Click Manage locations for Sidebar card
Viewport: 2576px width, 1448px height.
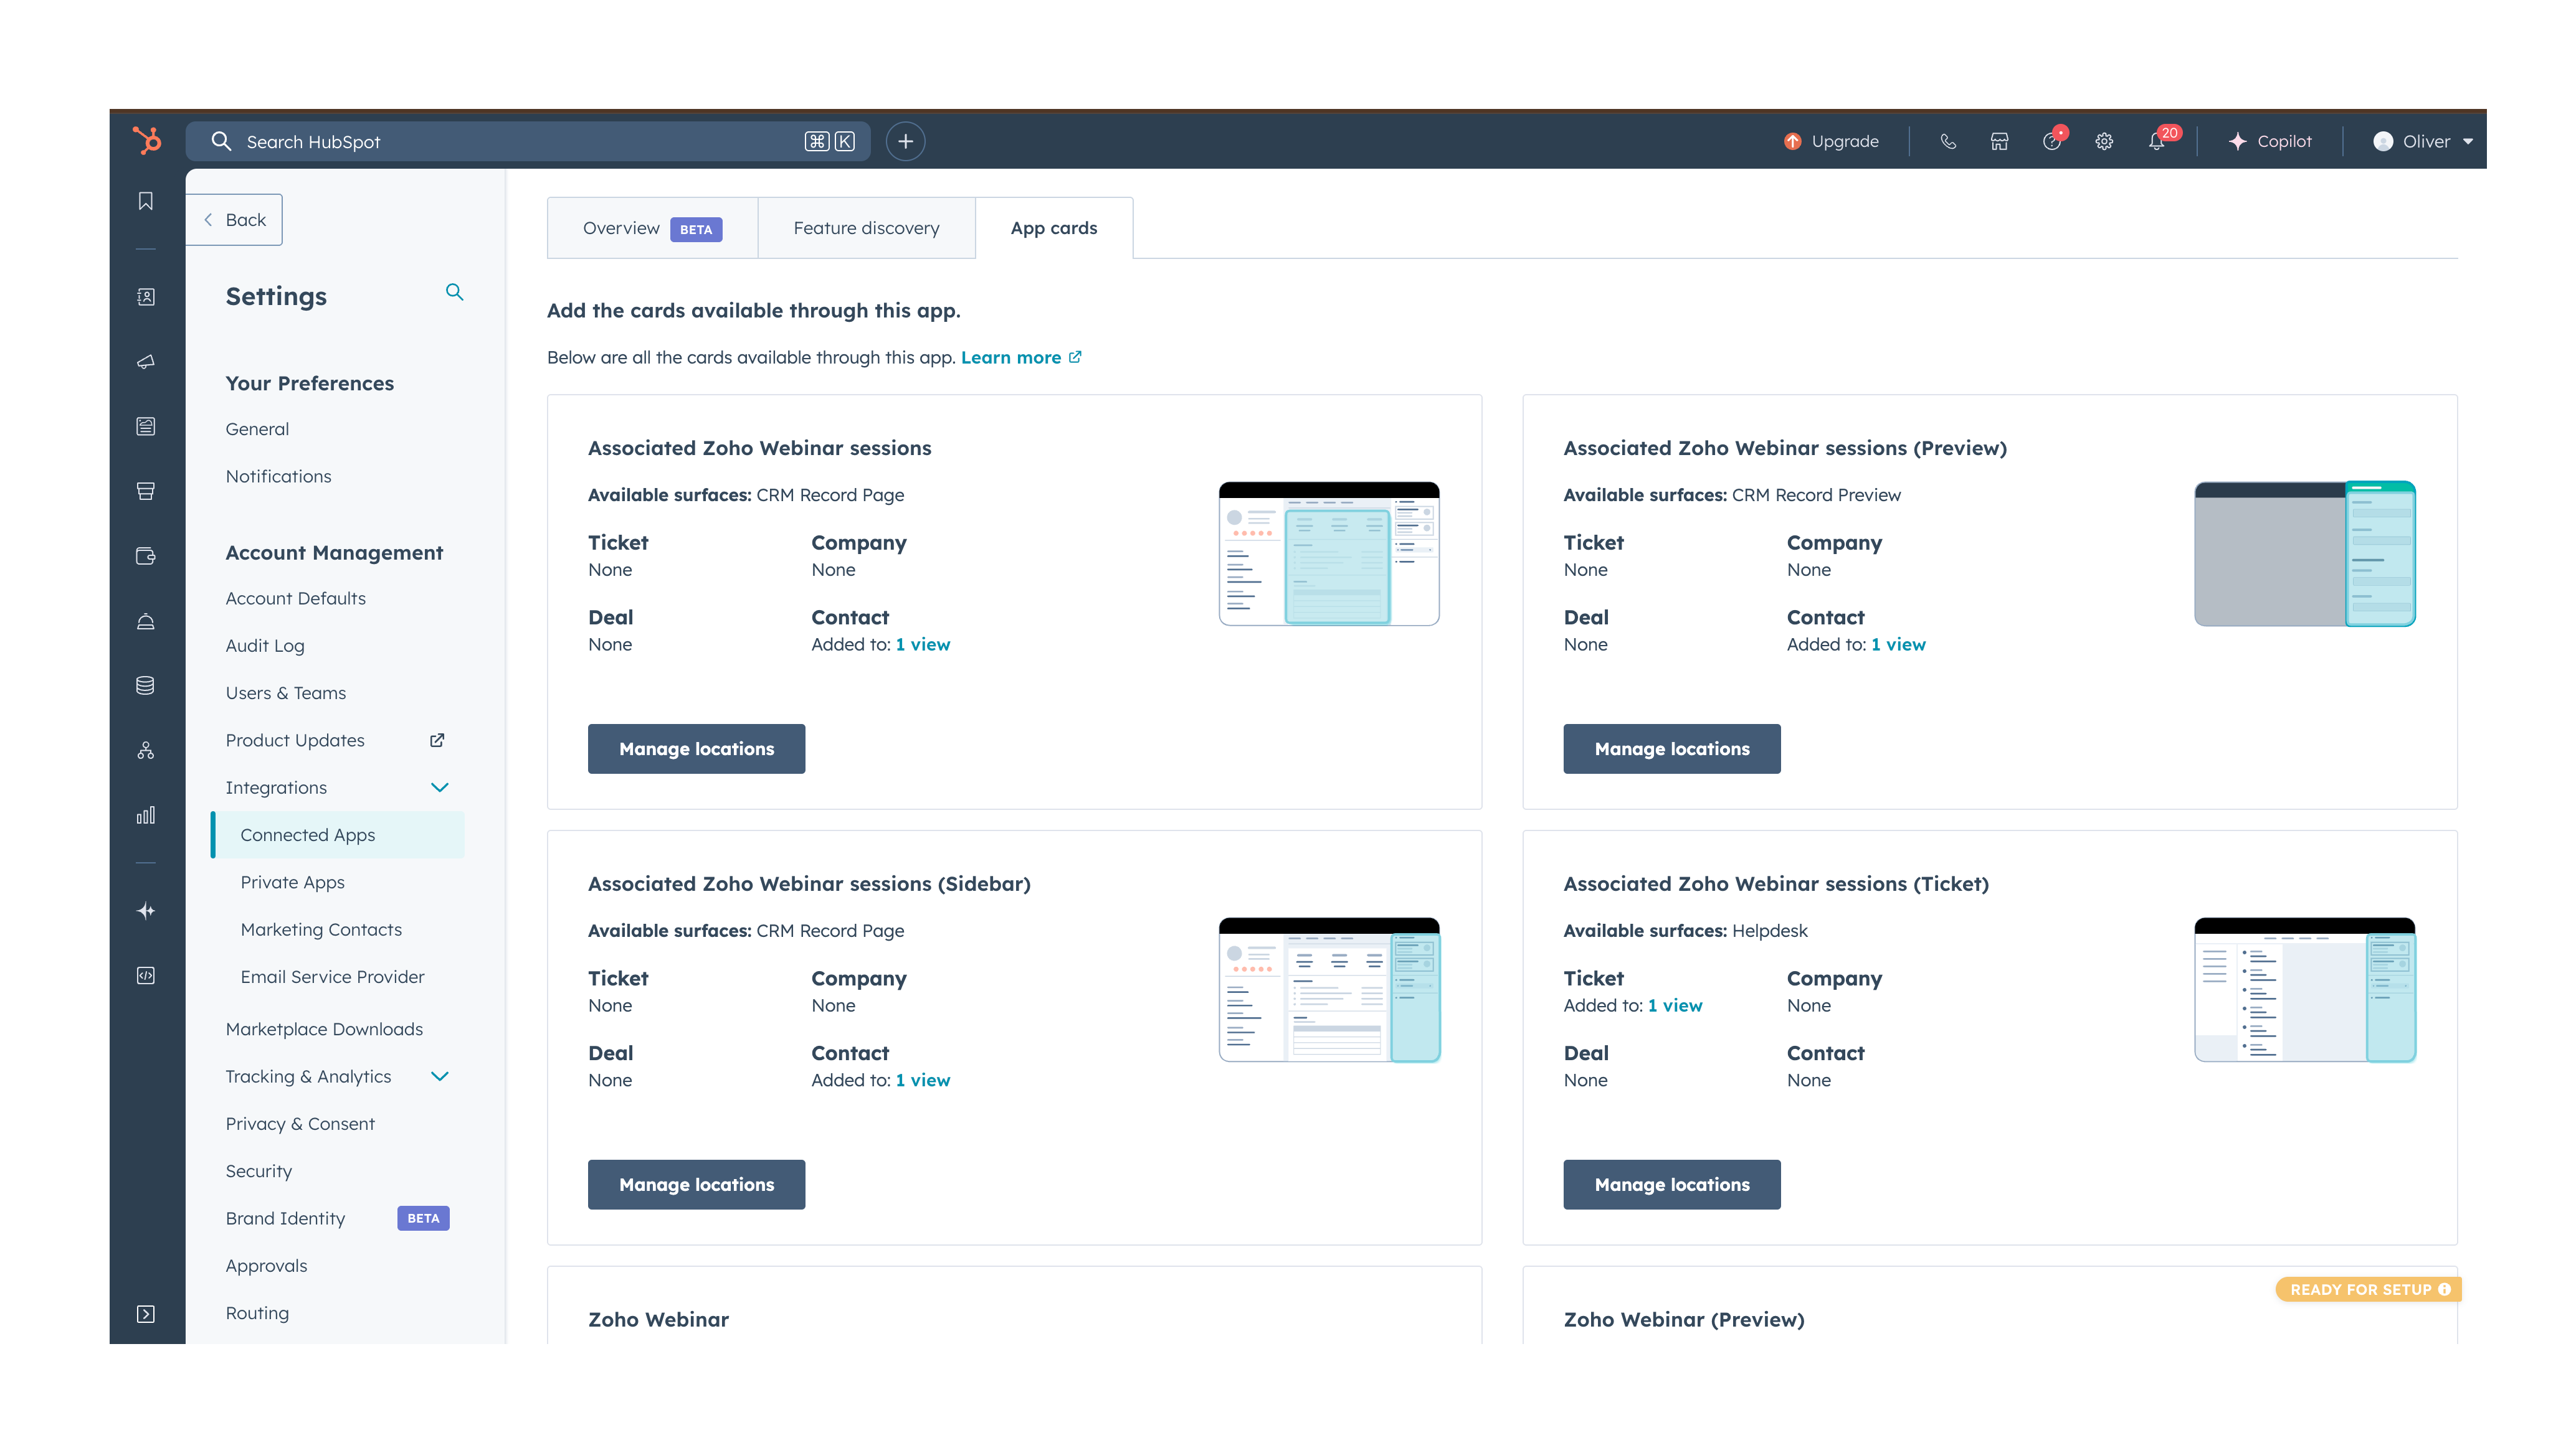696,1184
